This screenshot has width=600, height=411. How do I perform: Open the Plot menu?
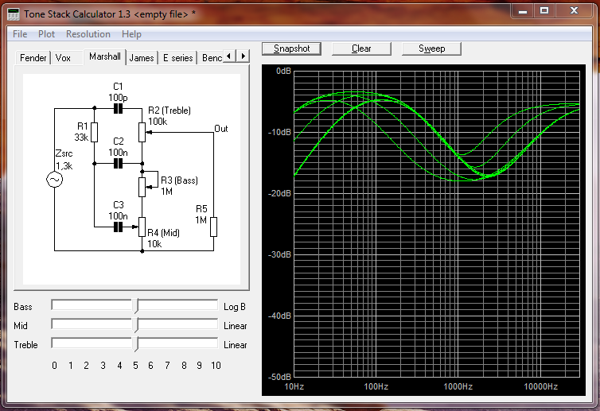pos(47,34)
